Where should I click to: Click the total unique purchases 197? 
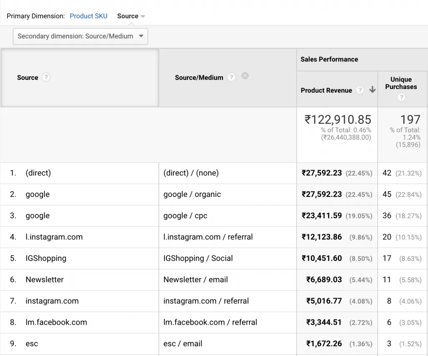click(410, 120)
